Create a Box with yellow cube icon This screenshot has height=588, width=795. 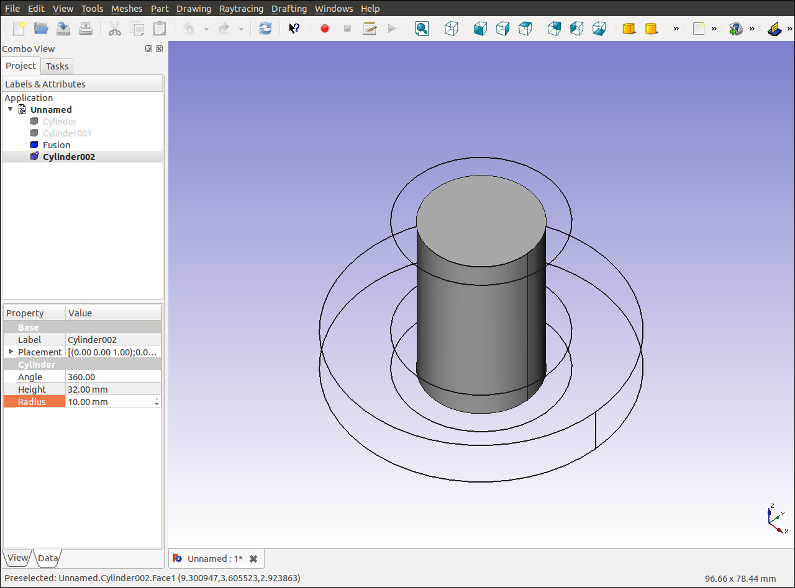(x=629, y=29)
